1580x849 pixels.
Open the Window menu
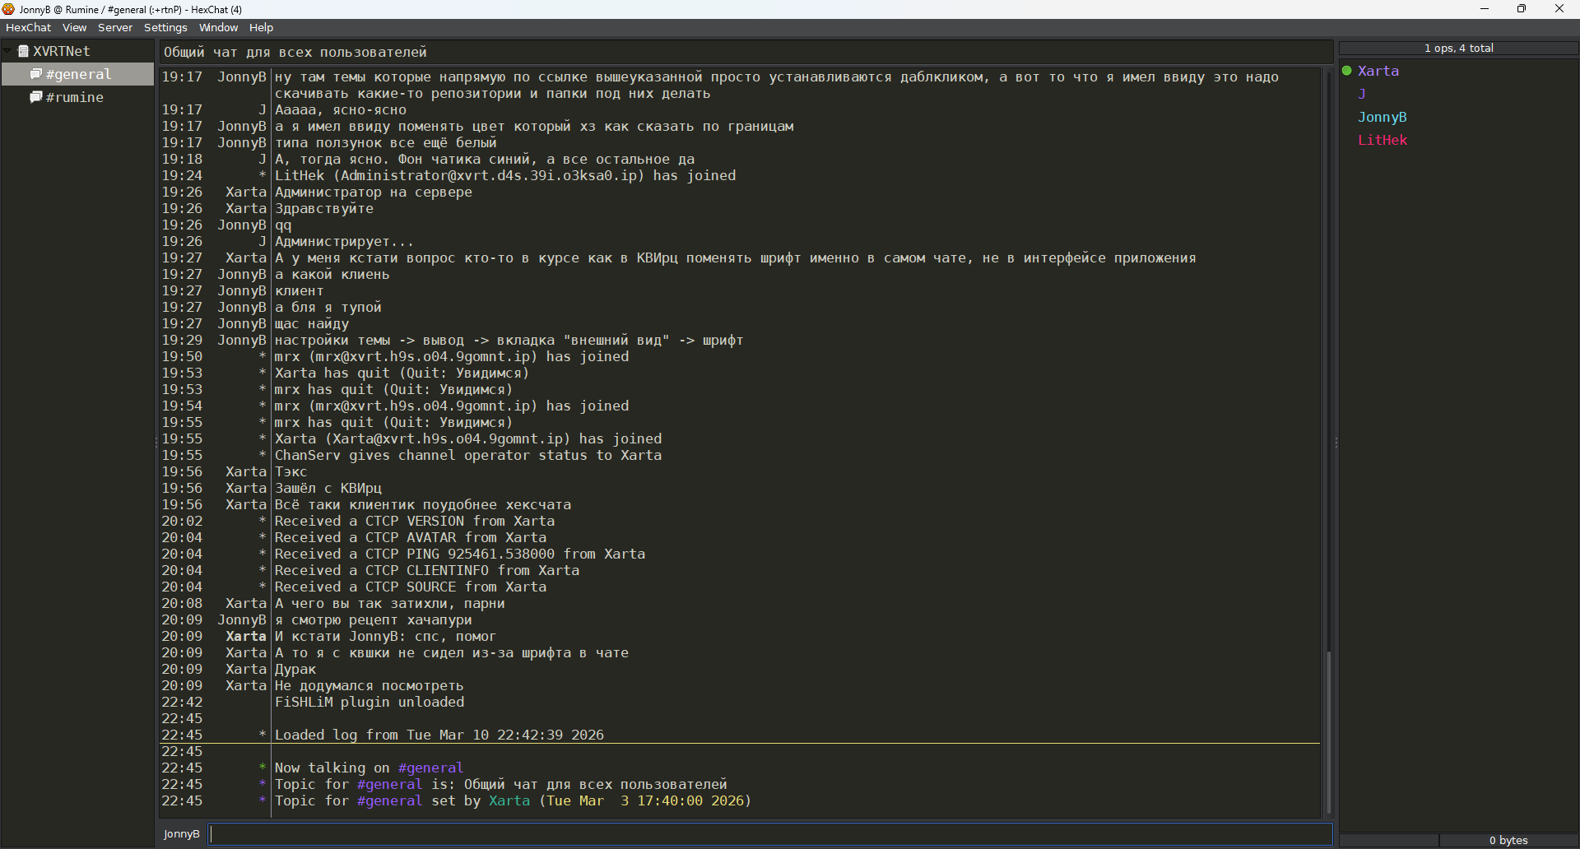(218, 28)
